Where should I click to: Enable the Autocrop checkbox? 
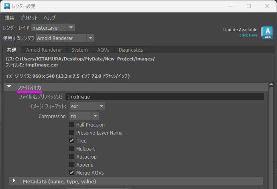pos(71,157)
